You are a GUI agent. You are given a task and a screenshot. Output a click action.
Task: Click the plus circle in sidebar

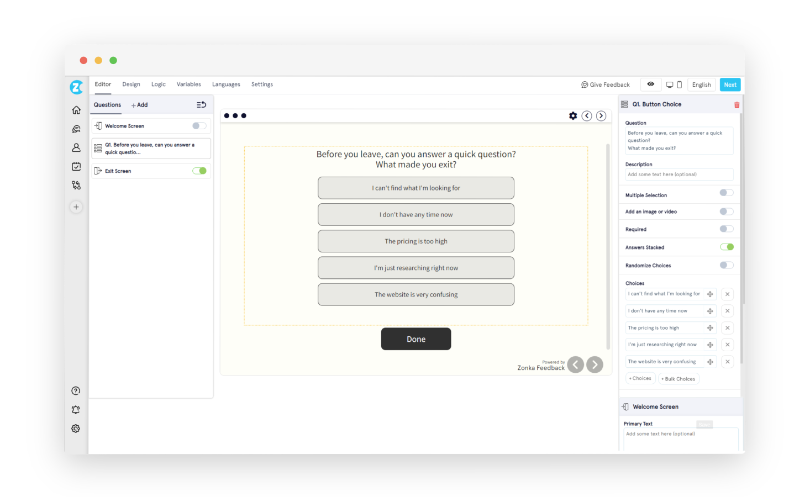pos(76,207)
